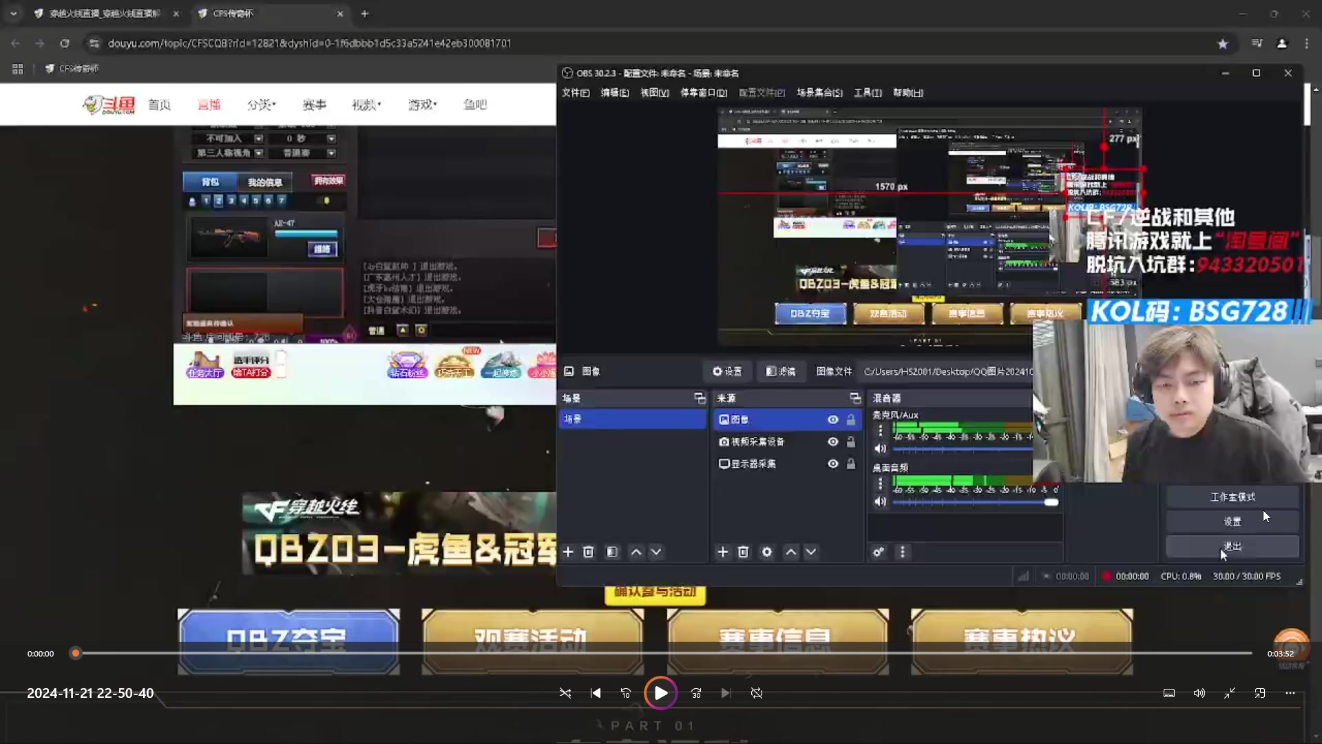Open scene filters in the OBS scenes toolbar
The width and height of the screenshot is (1322, 744).
612,552
